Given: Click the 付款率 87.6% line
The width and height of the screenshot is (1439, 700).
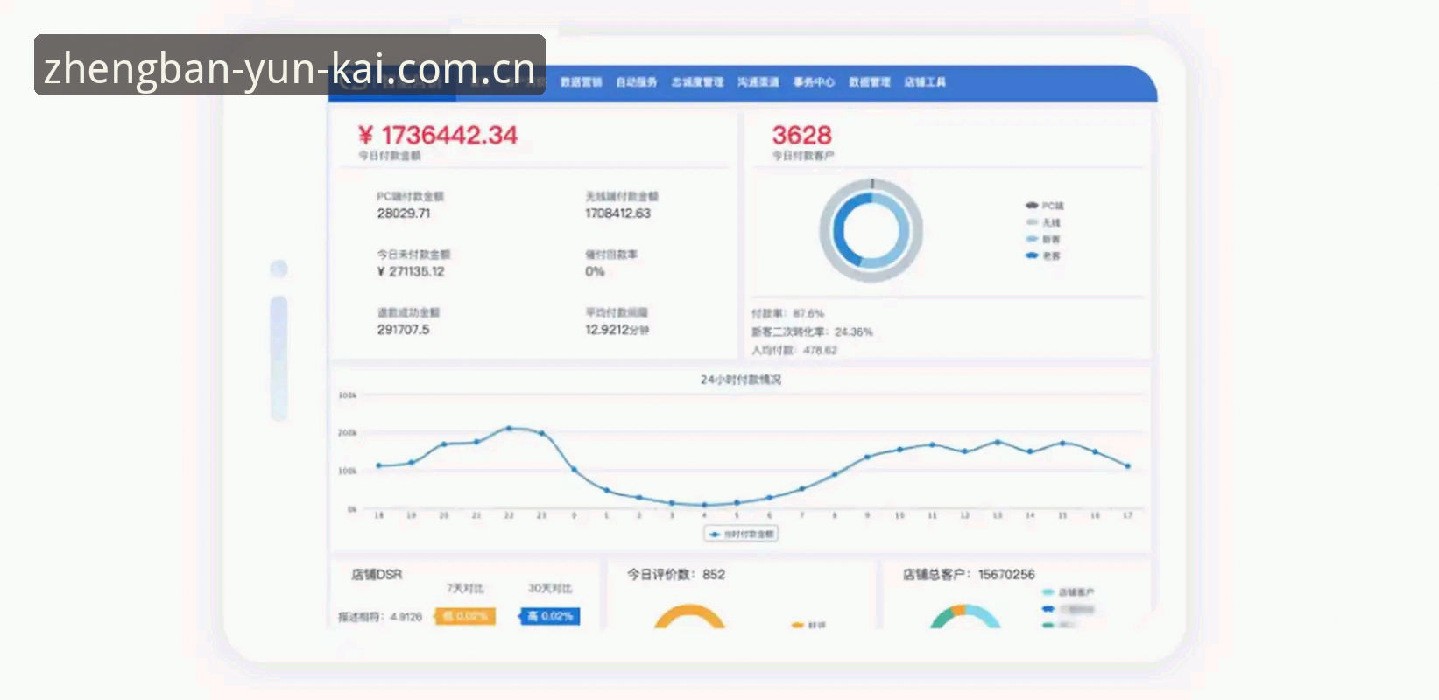Looking at the screenshot, I should click(787, 313).
